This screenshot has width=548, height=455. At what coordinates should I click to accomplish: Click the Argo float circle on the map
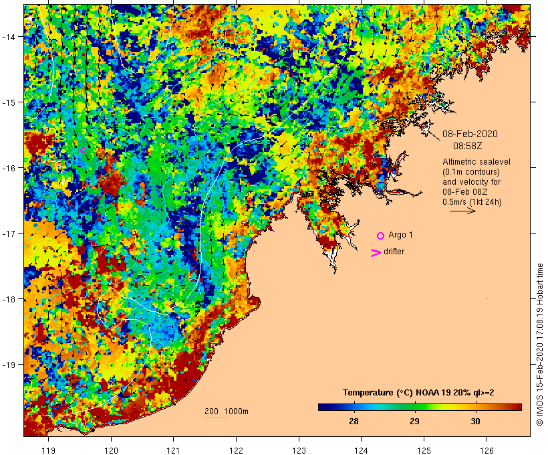83,151
